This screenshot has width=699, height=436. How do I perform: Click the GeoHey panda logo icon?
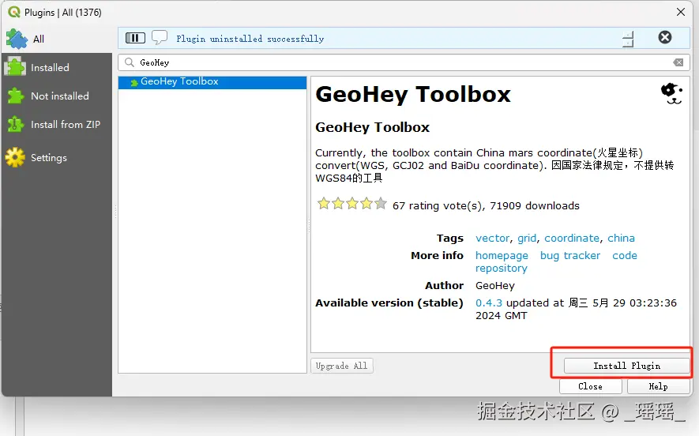coord(671,94)
